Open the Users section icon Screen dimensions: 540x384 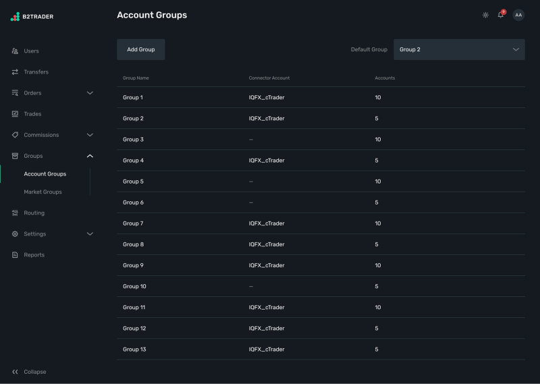[15, 51]
